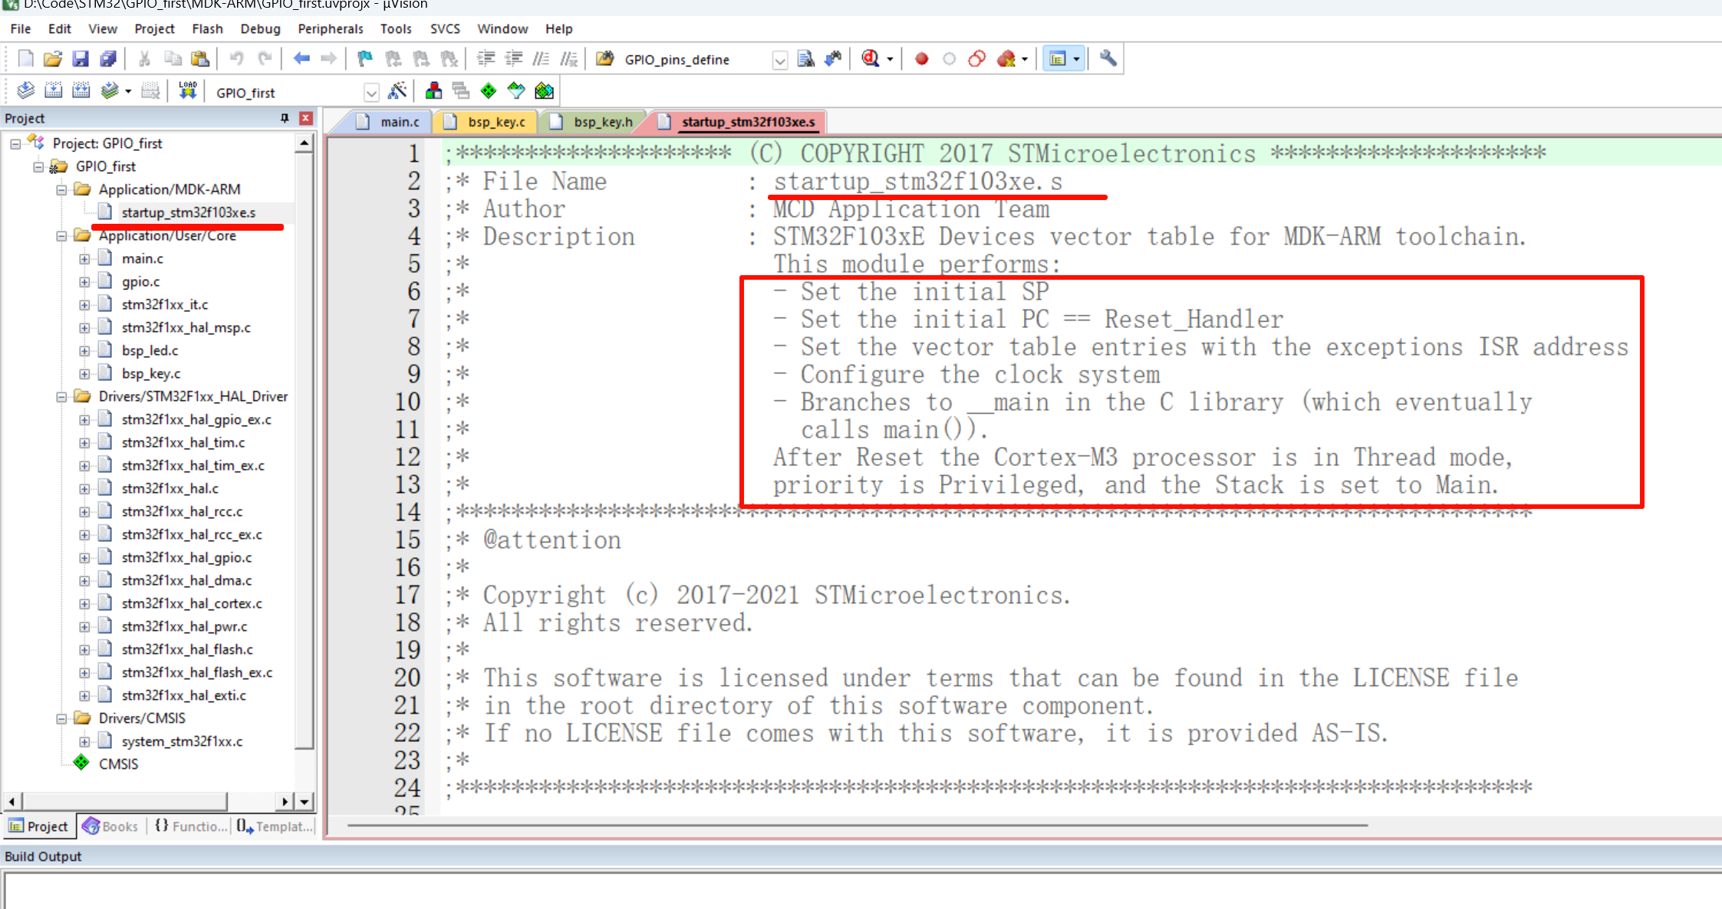1722x909 pixels.
Task: Toggle the window layout view button
Action: 1057,59
